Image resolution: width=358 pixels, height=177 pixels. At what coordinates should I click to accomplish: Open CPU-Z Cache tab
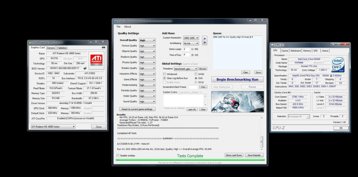[285, 51]
